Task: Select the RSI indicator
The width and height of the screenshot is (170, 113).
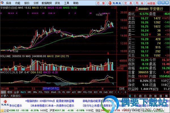Action: tap(96, 92)
